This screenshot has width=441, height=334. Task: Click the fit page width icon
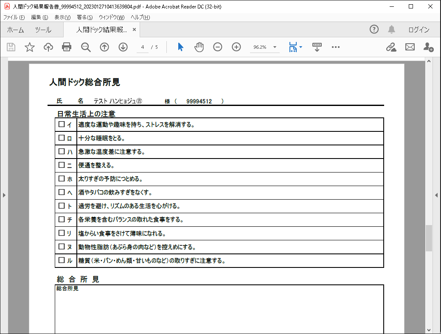(x=293, y=47)
